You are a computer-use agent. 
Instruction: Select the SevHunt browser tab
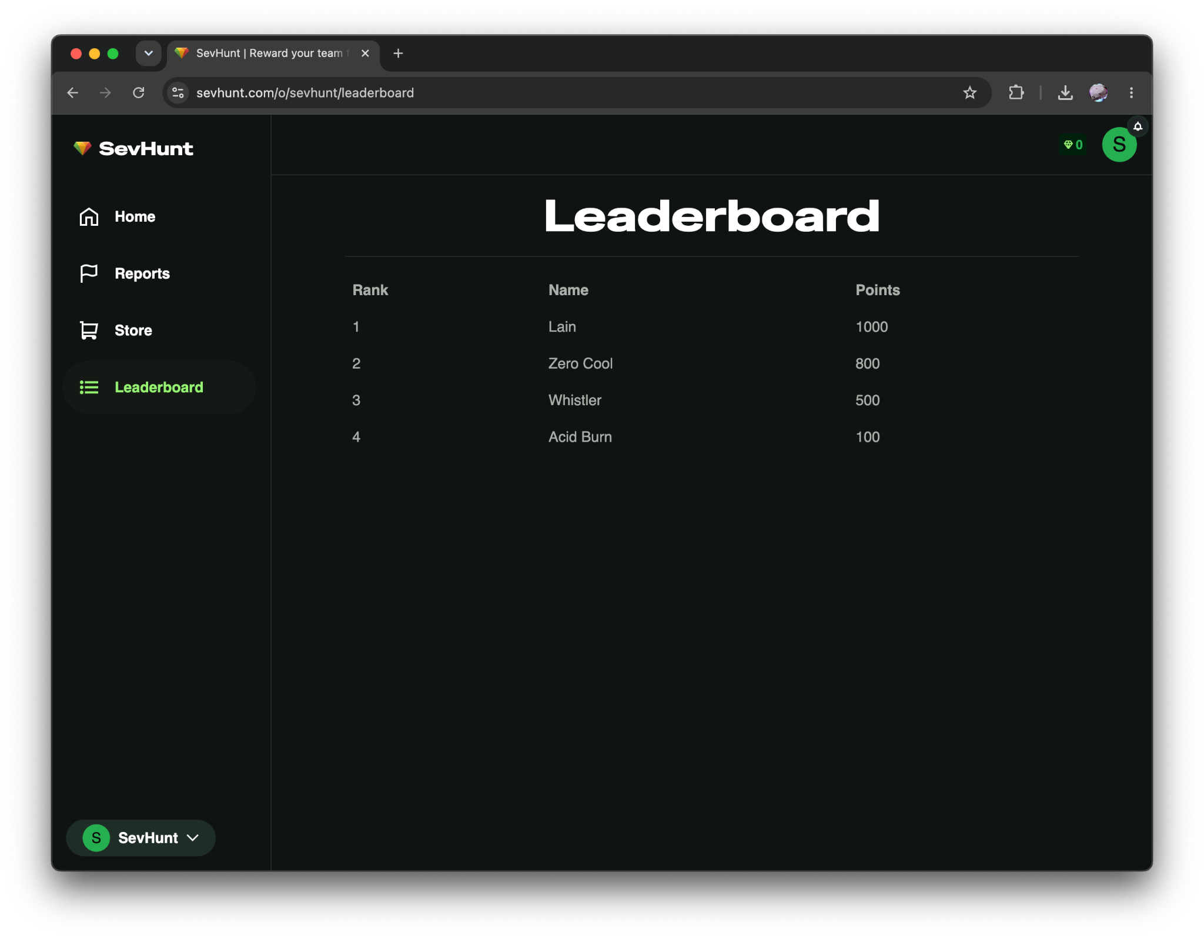(273, 54)
